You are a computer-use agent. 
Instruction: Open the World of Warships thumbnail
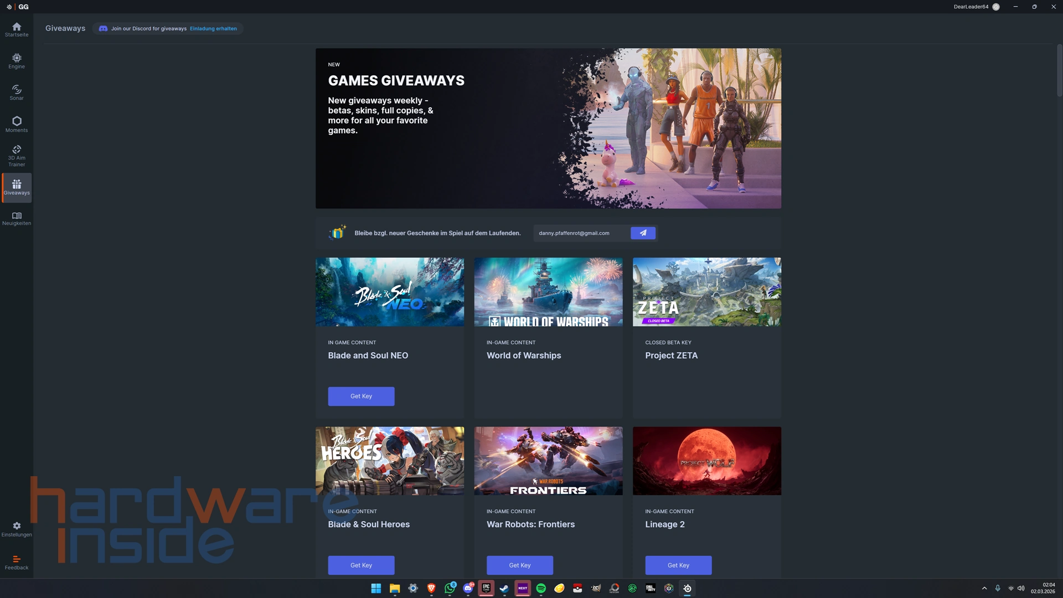point(548,292)
